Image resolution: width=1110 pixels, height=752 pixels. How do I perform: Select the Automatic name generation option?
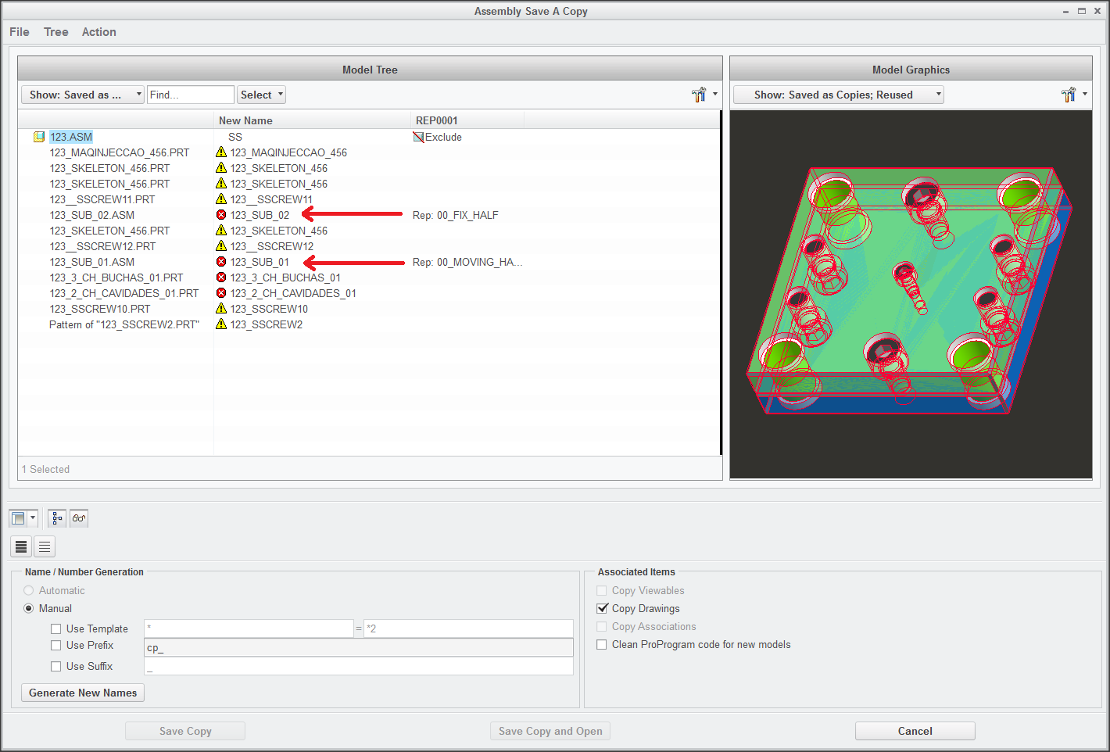[x=29, y=590]
